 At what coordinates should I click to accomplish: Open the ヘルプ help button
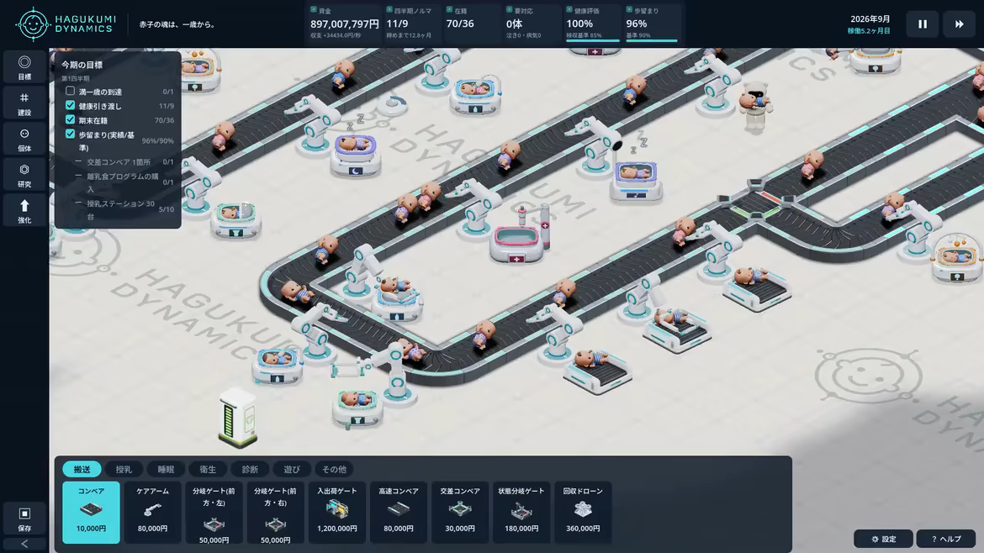(946, 539)
